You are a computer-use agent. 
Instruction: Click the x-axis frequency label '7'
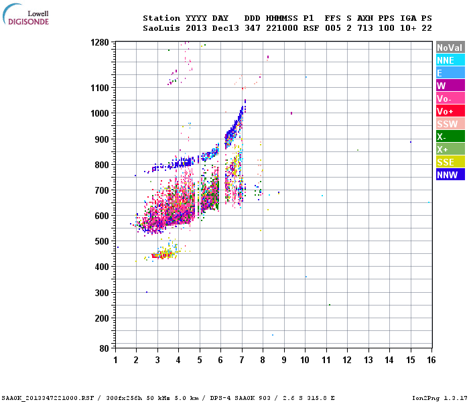point(242,360)
